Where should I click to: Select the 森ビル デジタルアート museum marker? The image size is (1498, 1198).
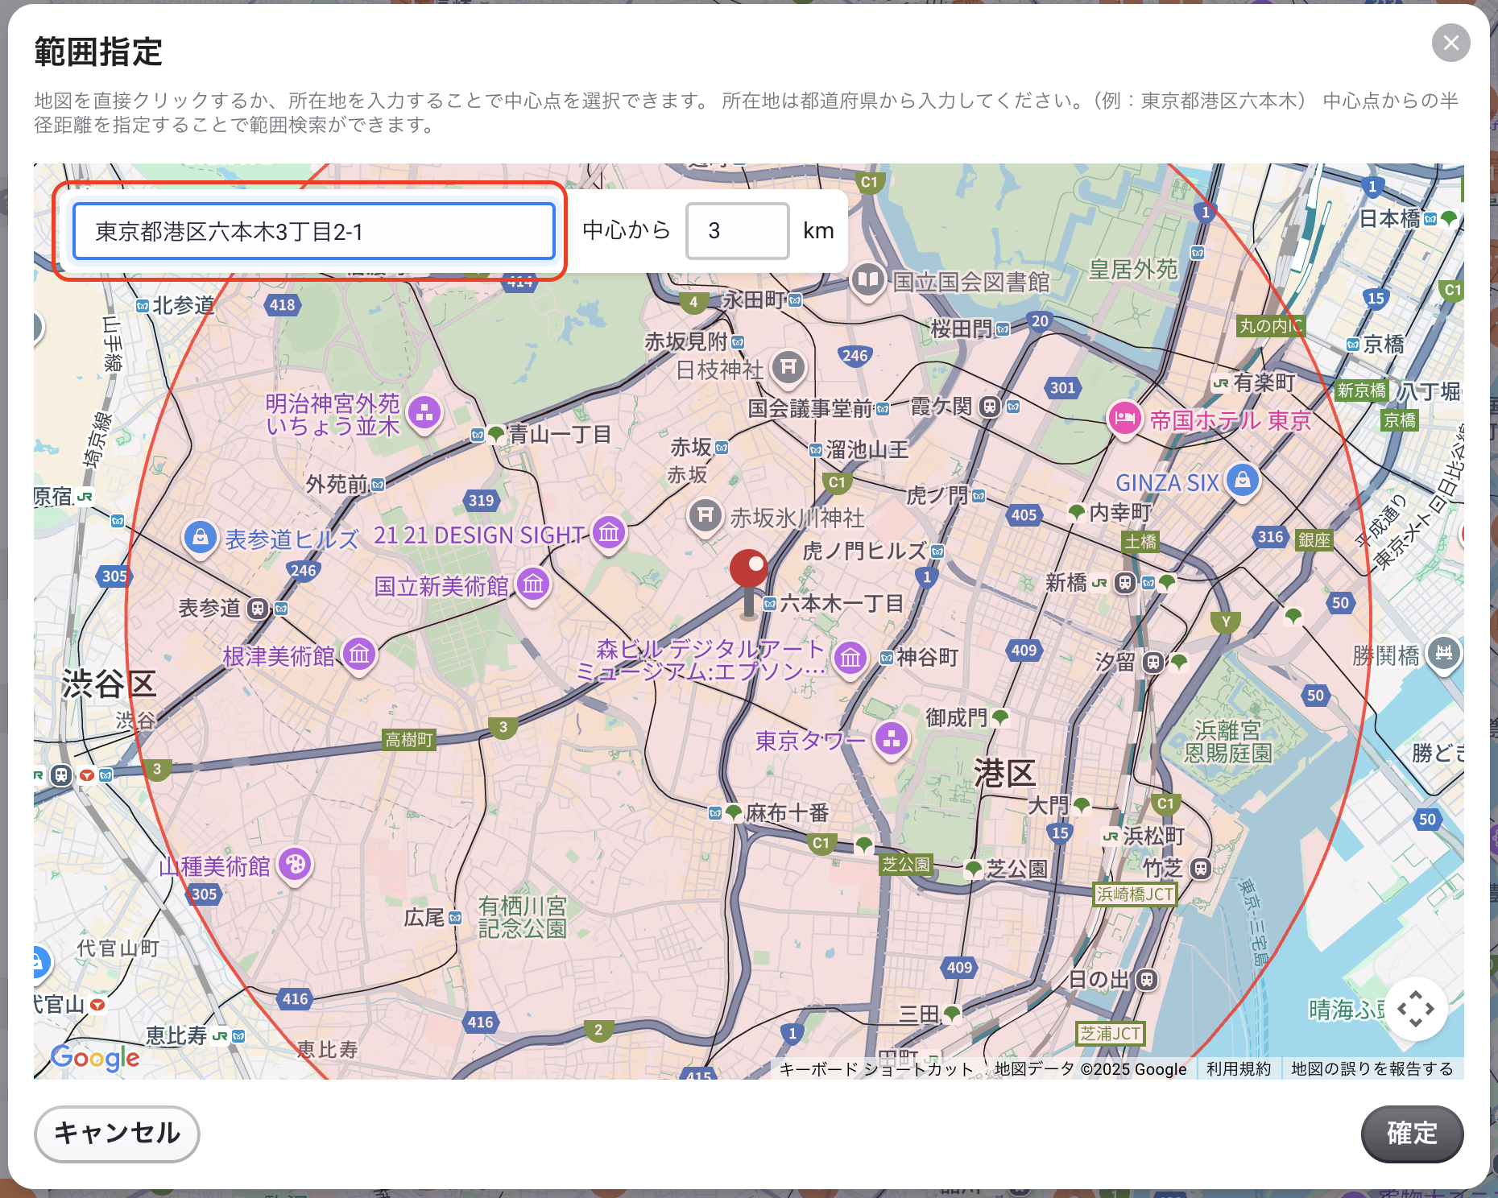tap(850, 659)
